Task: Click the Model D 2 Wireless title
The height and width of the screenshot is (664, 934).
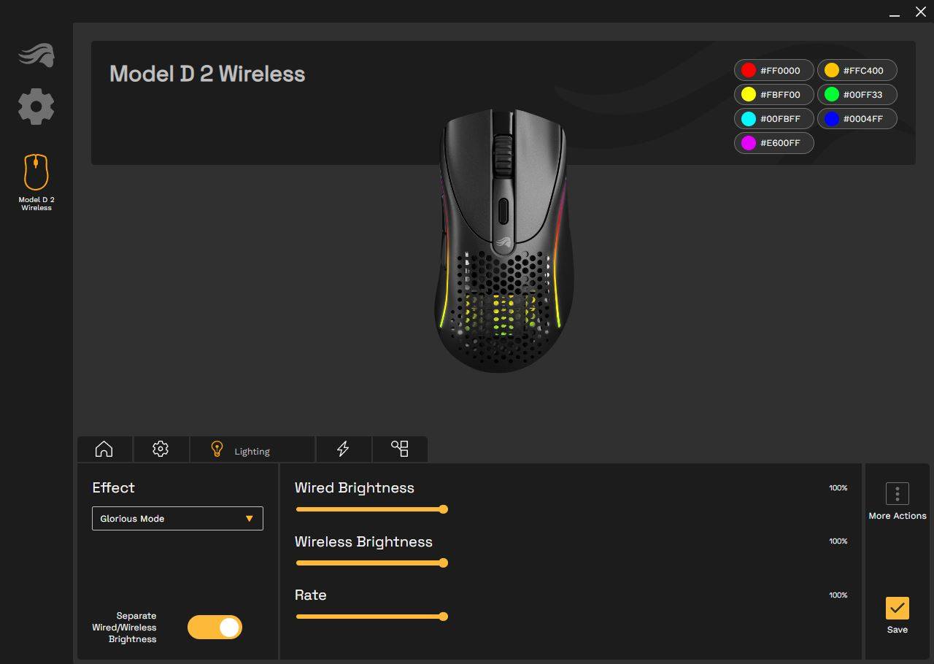Action: (x=207, y=74)
